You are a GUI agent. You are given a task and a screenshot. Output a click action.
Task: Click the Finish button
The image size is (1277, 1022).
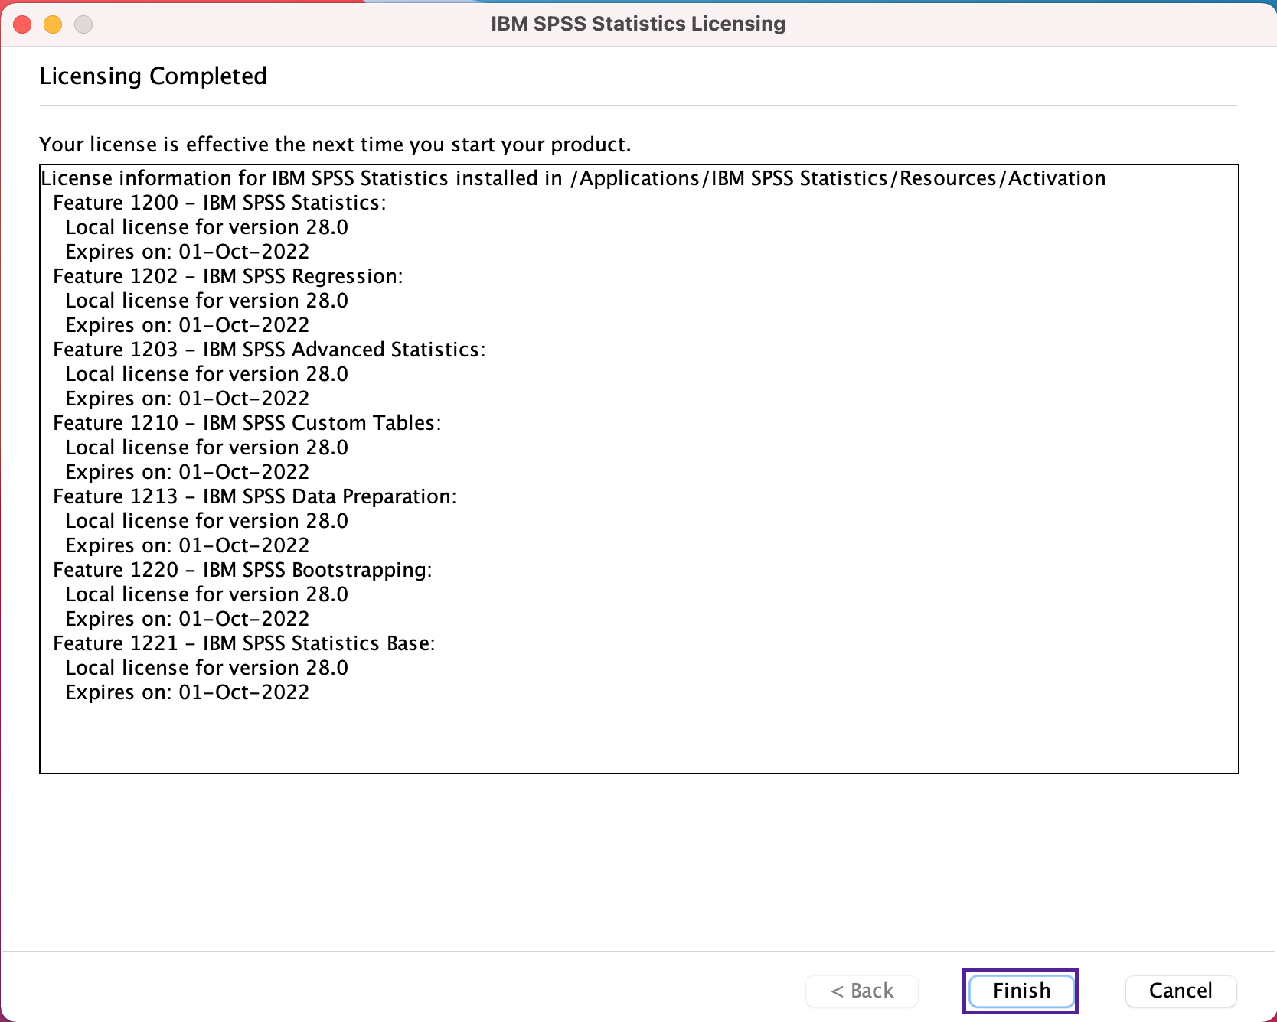(x=1021, y=991)
